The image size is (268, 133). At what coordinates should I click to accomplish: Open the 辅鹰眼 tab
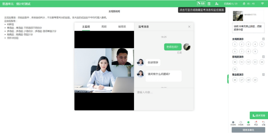122,27
